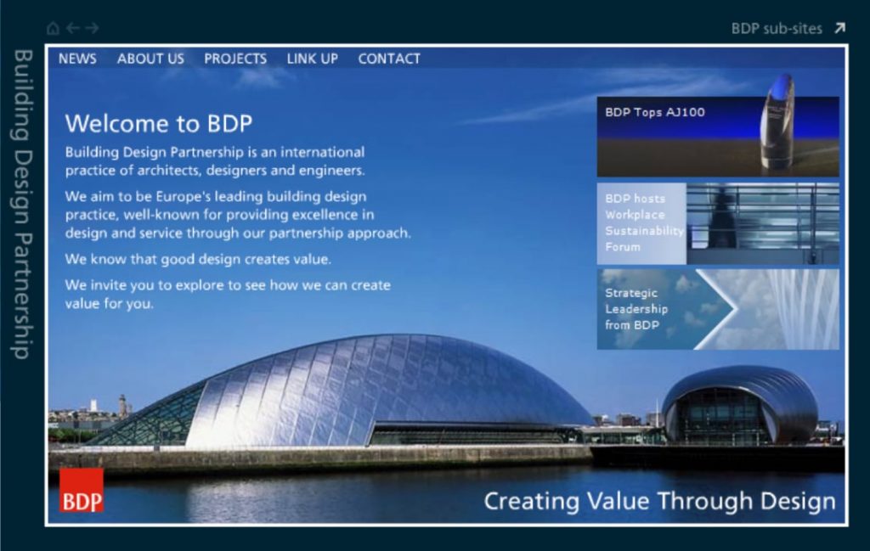Select the CONTACT navigation item
This screenshot has width=870, height=551.
(x=389, y=59)
